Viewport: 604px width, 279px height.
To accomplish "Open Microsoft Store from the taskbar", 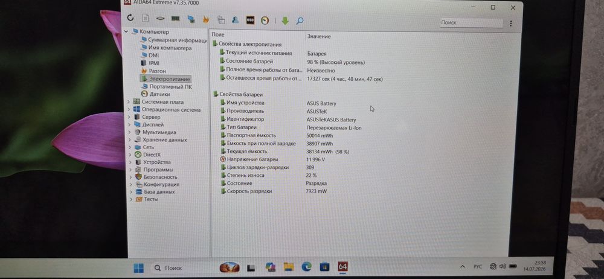I will 324,266.
